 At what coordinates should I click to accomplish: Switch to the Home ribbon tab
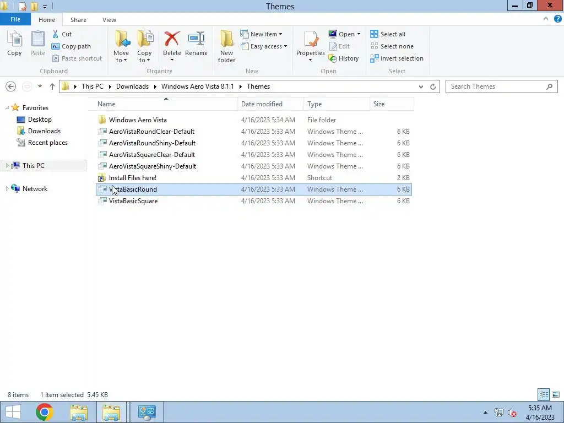47,20
